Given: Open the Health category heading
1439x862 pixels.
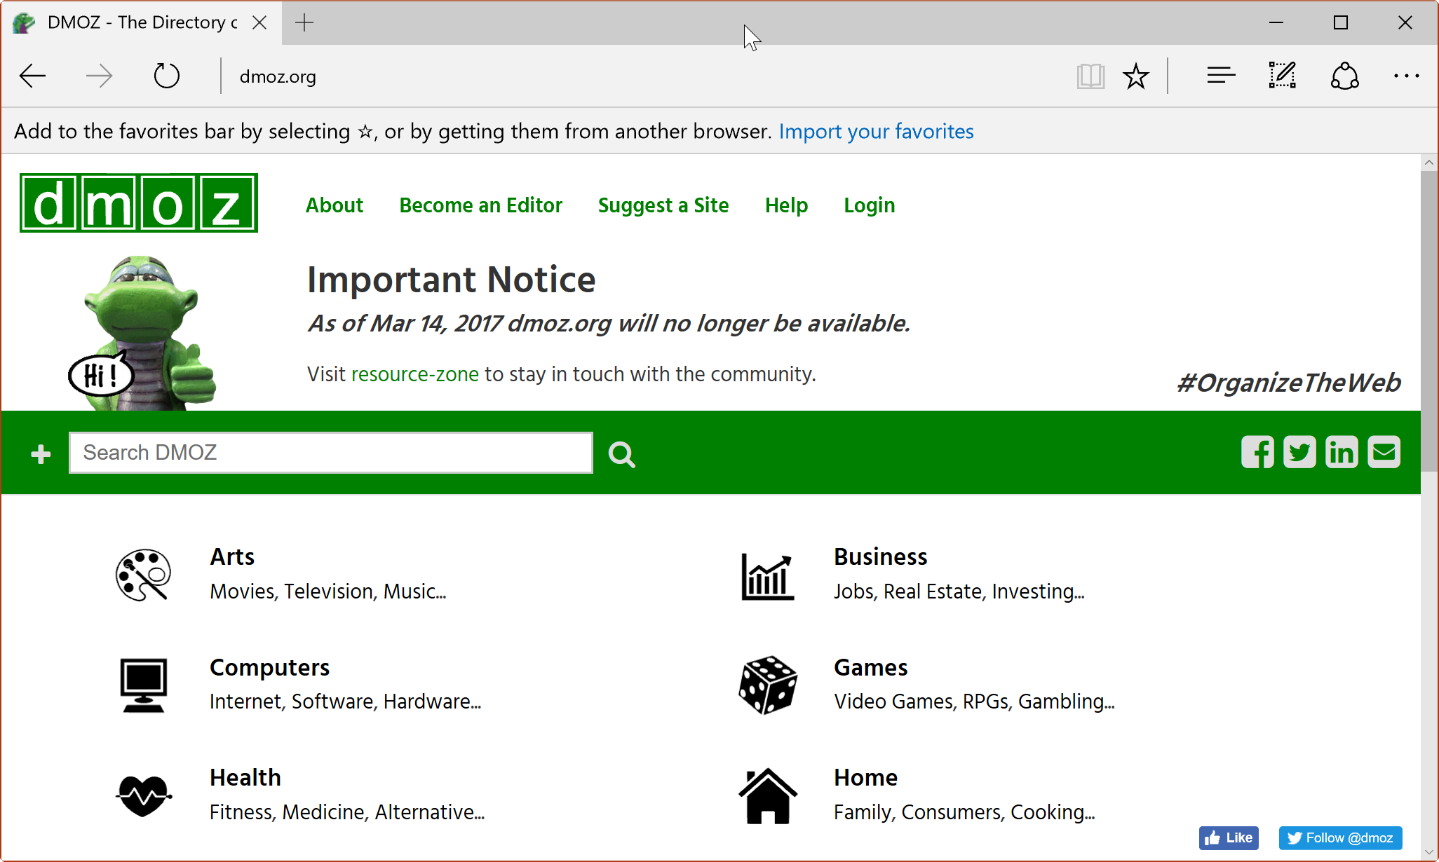Looking at the screenshot, I should coord(245,778).
